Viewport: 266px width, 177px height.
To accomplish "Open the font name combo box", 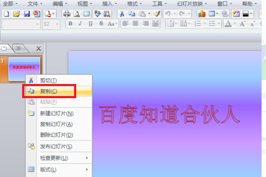I will coord(21,24).
